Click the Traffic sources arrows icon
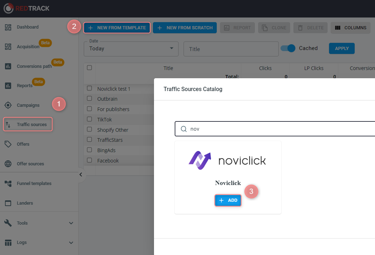This screenshot has width=375, height=255. pyautogui.click(x=8, y=125)
